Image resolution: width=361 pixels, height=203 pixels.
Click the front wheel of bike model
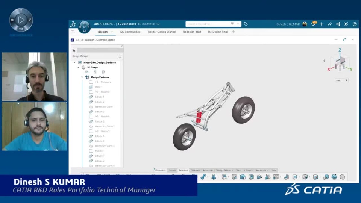(x=244, y=110)
